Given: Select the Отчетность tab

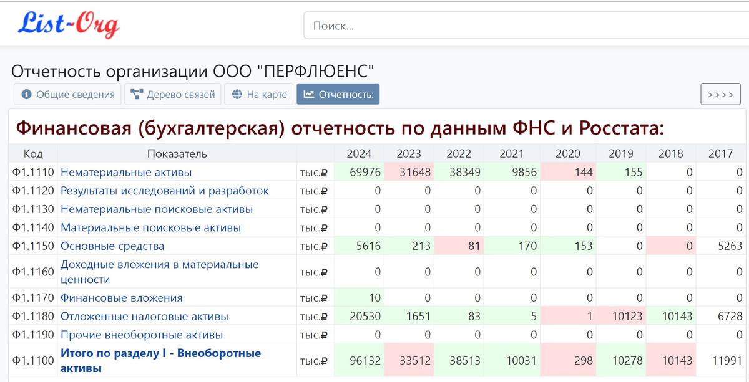Looking at the screenshot, I should pos(338,95).
